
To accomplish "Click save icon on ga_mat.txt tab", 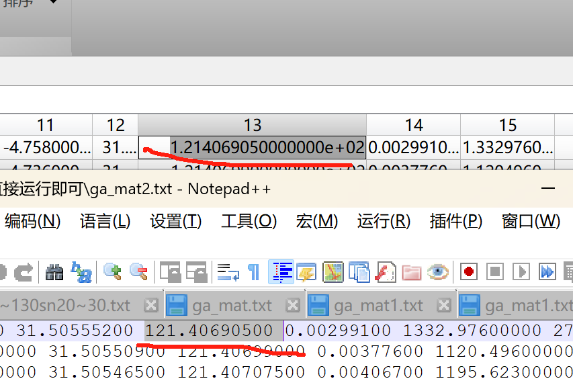I will pos(177,305).
